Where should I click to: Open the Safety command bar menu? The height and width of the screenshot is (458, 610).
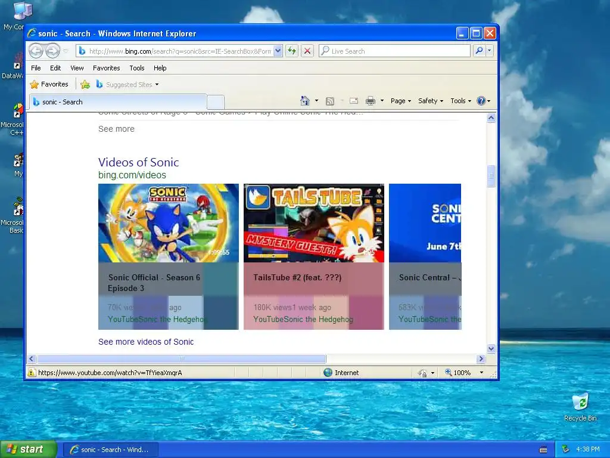[x=431, y=101]
